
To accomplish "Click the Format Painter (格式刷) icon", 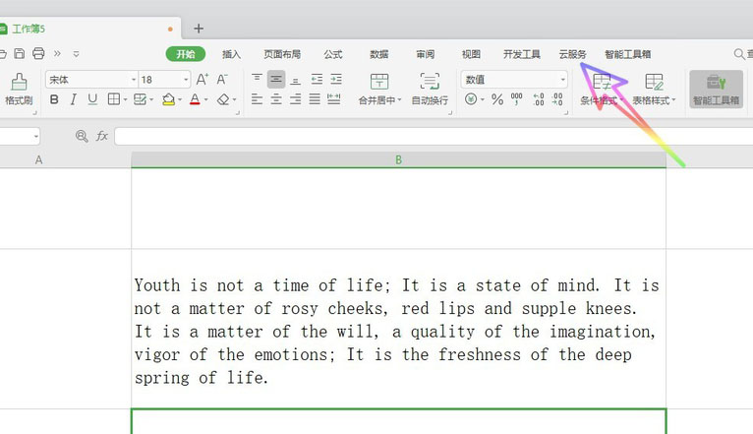I will (19, 84).
